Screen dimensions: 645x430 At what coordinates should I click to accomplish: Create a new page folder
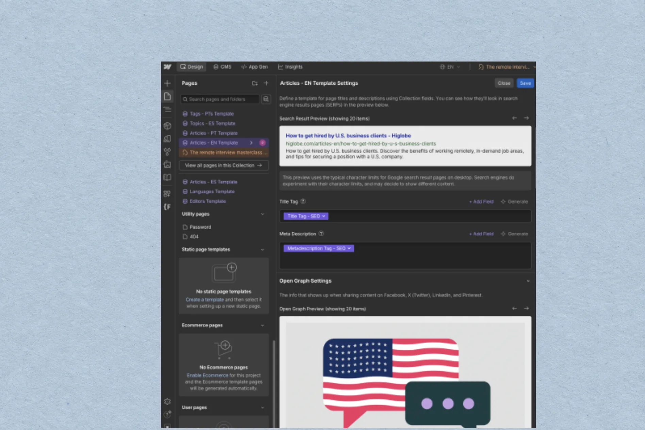tap(255, 83)
